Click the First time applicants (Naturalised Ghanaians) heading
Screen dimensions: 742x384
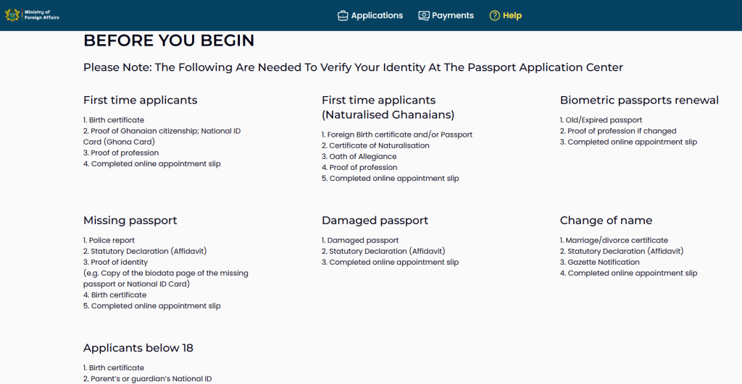(388, 108)
